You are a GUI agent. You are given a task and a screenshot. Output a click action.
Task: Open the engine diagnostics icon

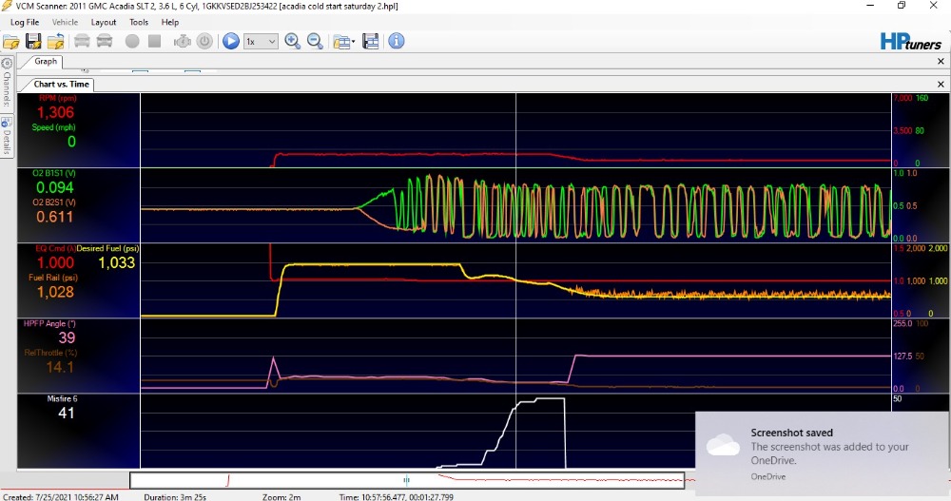pos(182,41)
